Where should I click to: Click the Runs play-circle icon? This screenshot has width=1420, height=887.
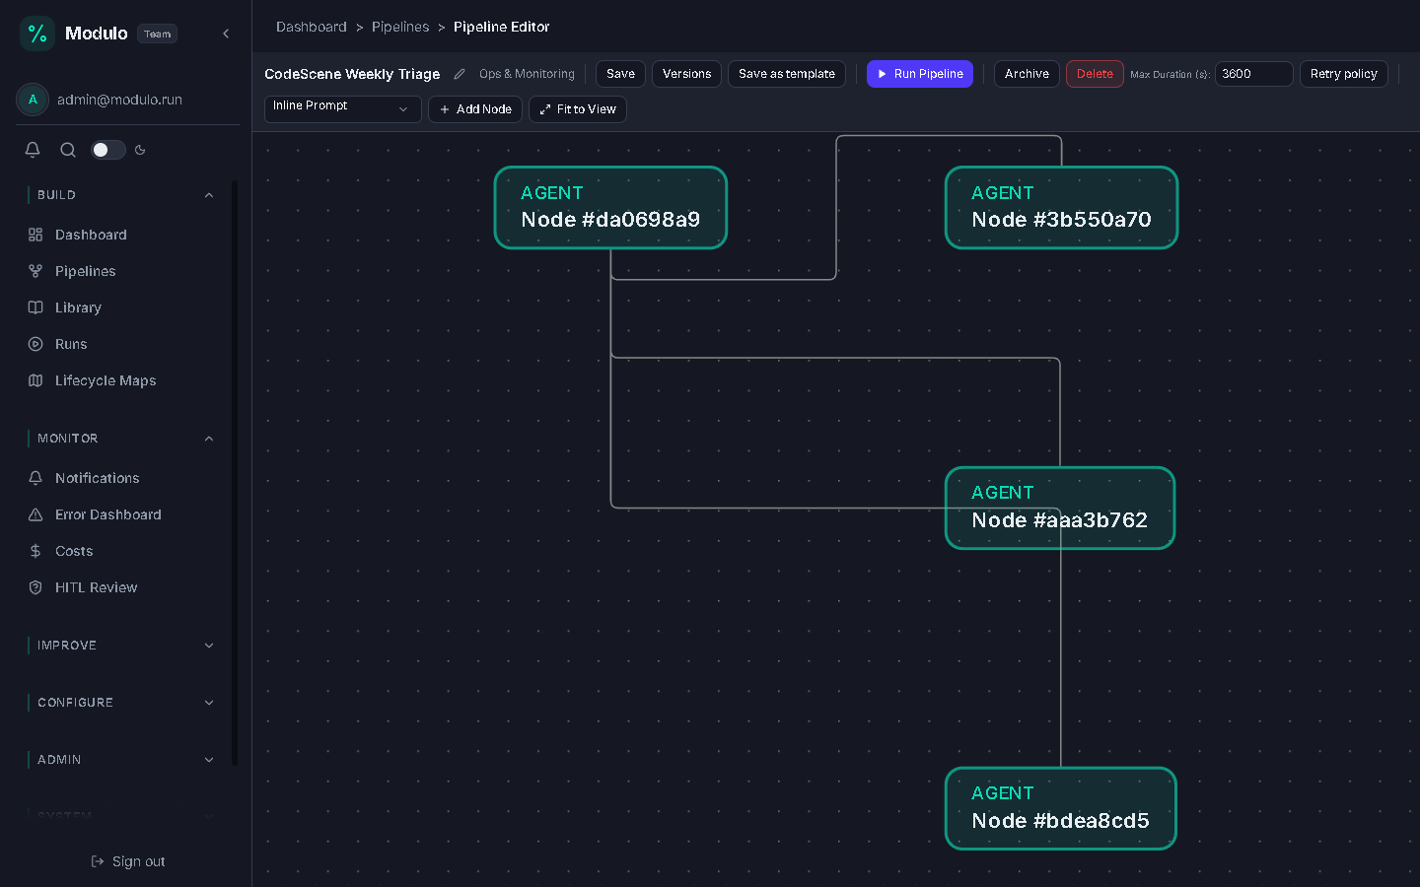[x=35, y=344]
